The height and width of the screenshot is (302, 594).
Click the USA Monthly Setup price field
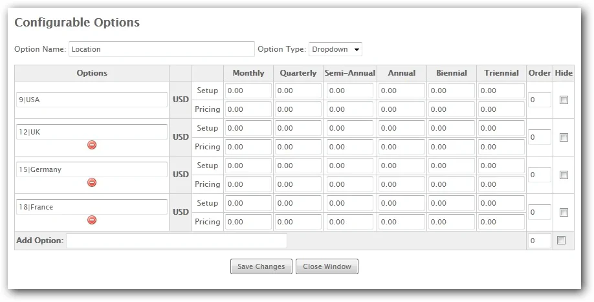(x=248, y=91)
